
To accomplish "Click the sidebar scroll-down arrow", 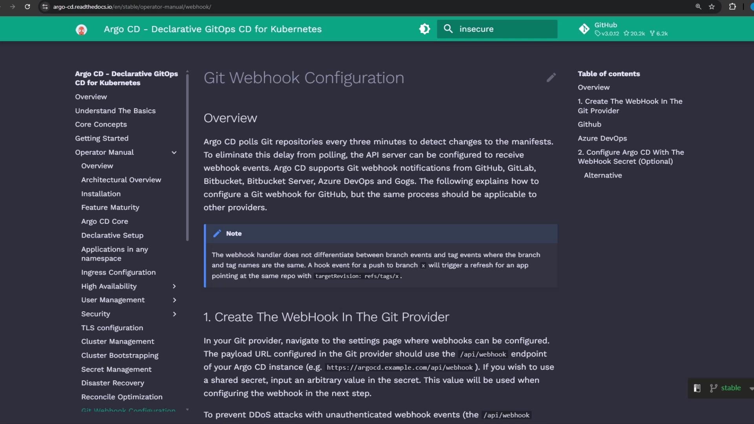I will click(x=187, y=409).
